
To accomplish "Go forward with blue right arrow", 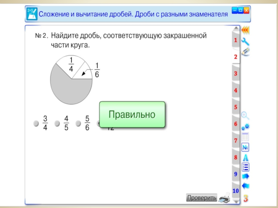I will coord(246,176).
